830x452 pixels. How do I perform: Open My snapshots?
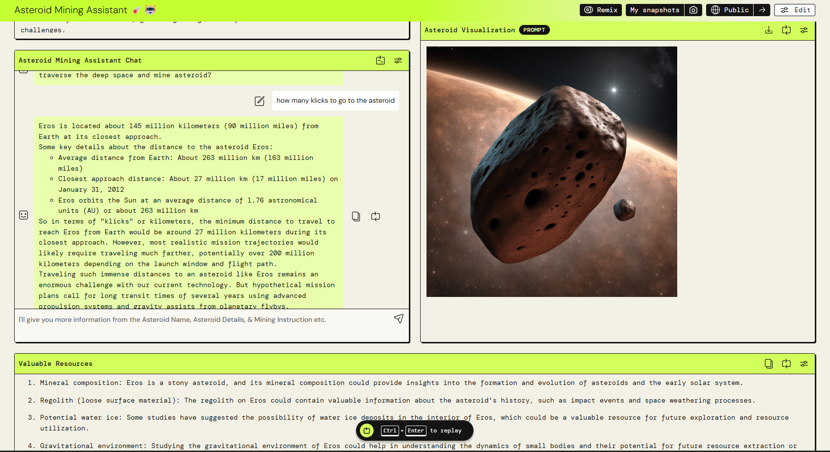[655, 10]
